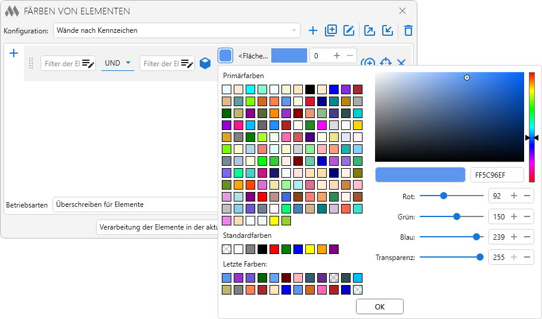Rename configuration using the pencil icon

pyautogui.click(x=349, y=30)
